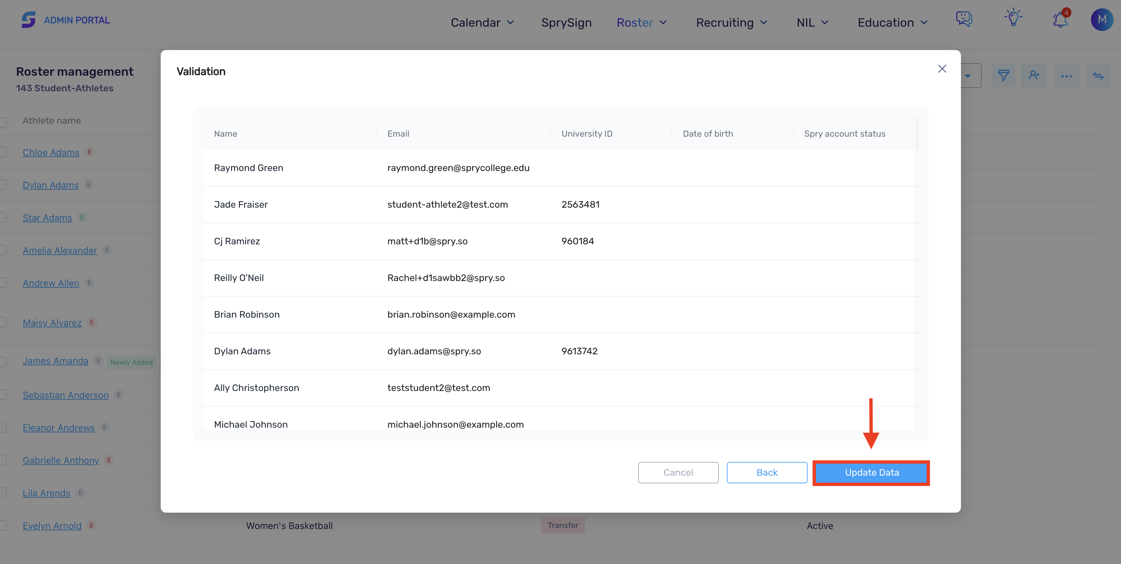The width and height of the screenshot is (1121, 564).
Task: Open Lila Arends profile link
Action: pyautogui.click(x=46, y=493)
